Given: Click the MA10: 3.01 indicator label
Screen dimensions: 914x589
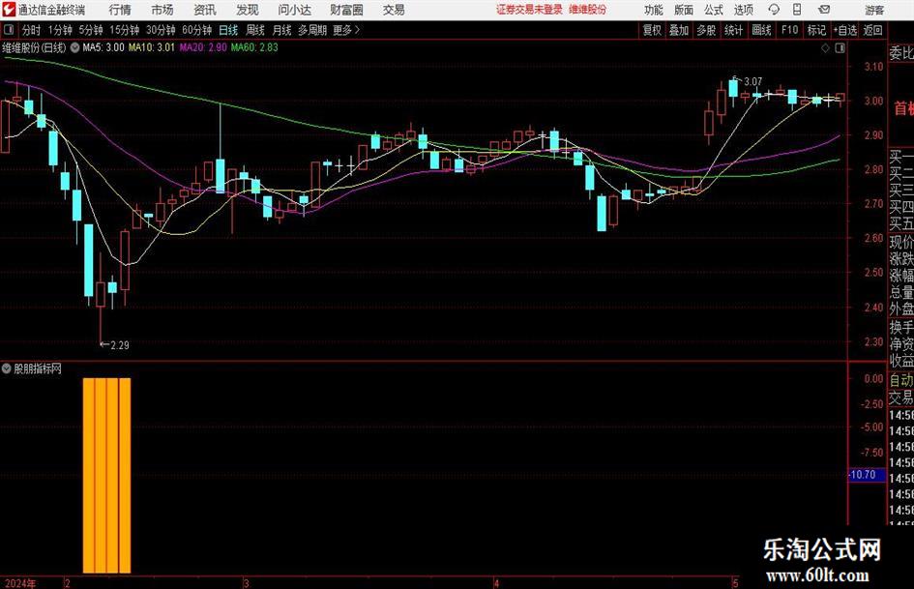Looking at the screenshot, I should (152, 47).
